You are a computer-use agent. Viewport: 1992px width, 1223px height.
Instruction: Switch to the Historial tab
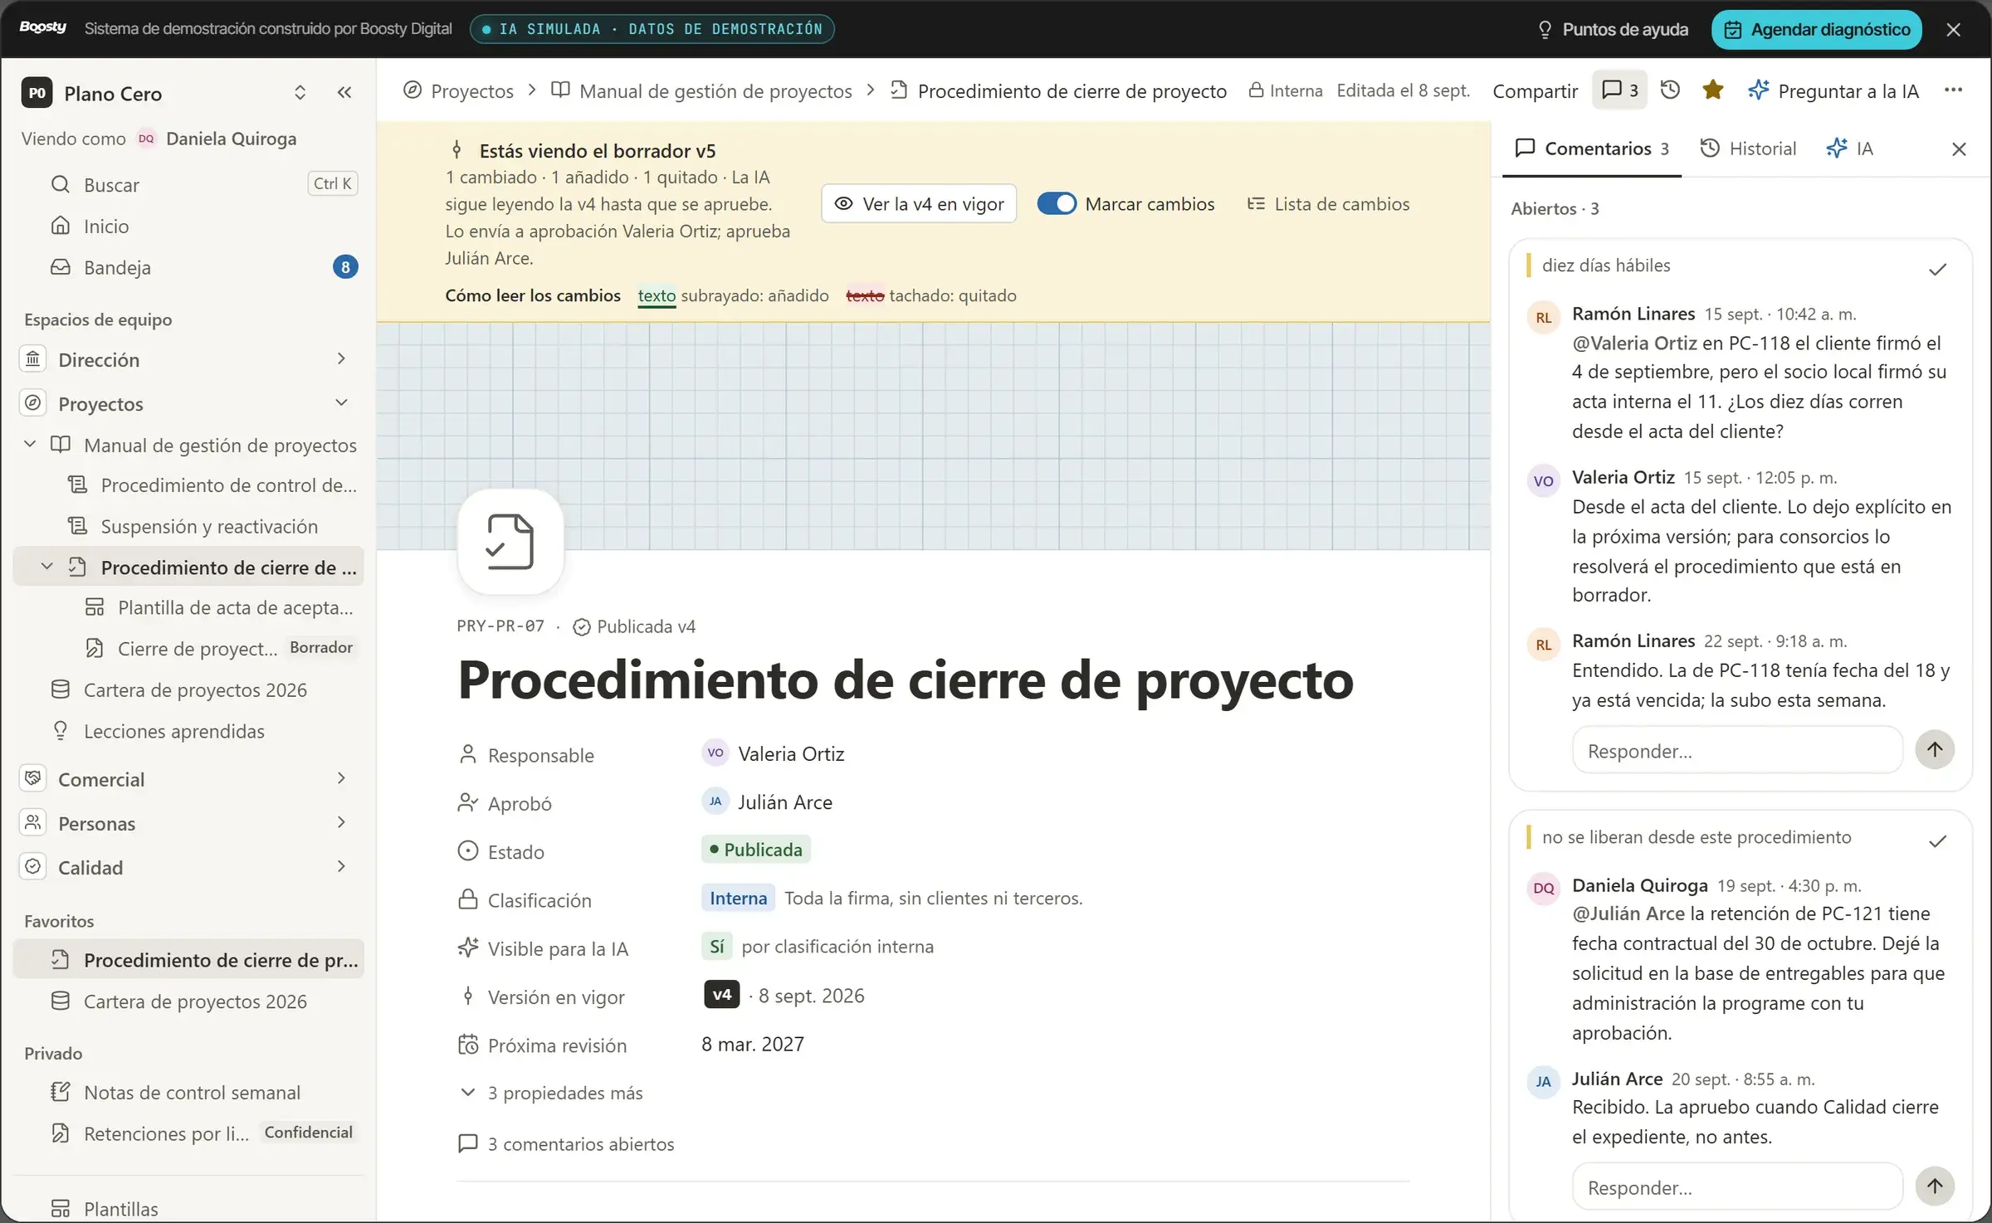pyautogui.click(x=1748, y=149)
